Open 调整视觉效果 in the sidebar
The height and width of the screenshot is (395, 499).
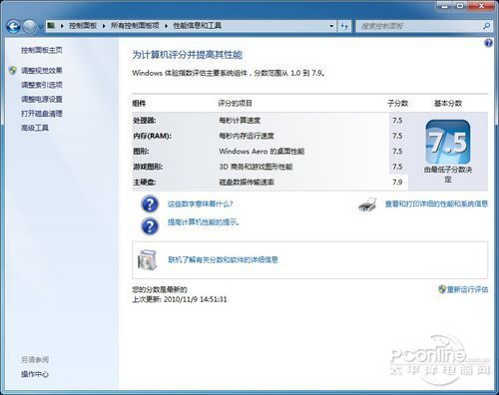(x=42, y=71)
